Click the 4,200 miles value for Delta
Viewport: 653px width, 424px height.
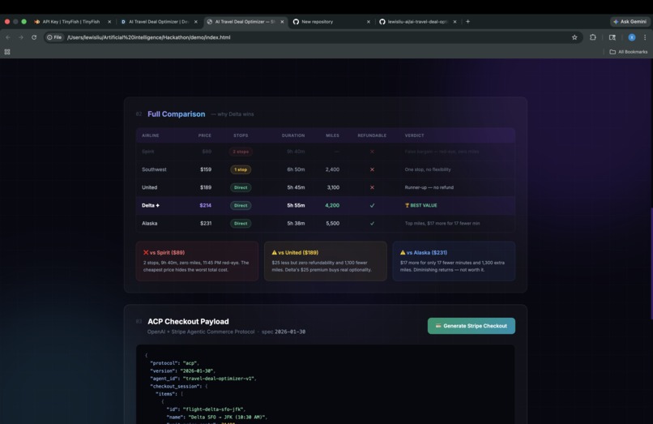[332, 206]
